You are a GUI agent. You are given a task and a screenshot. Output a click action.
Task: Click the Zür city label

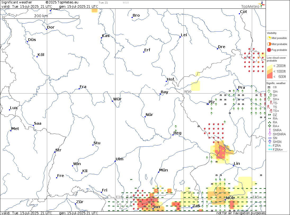click(80, 202)
